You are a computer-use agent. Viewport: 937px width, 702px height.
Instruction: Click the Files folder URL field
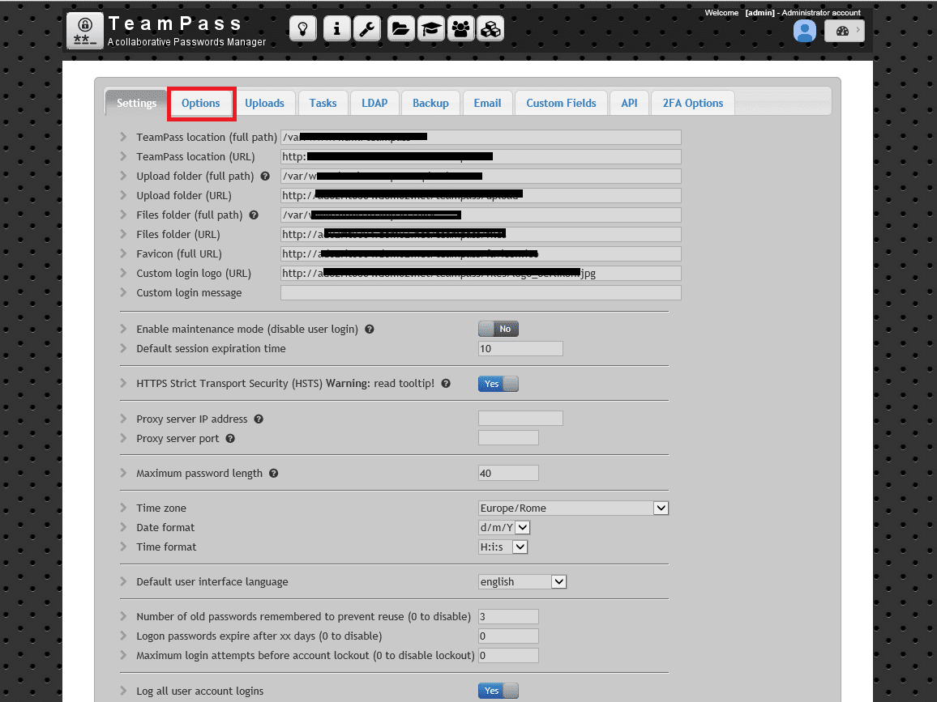pyautogui.click(x=481, y=234)
